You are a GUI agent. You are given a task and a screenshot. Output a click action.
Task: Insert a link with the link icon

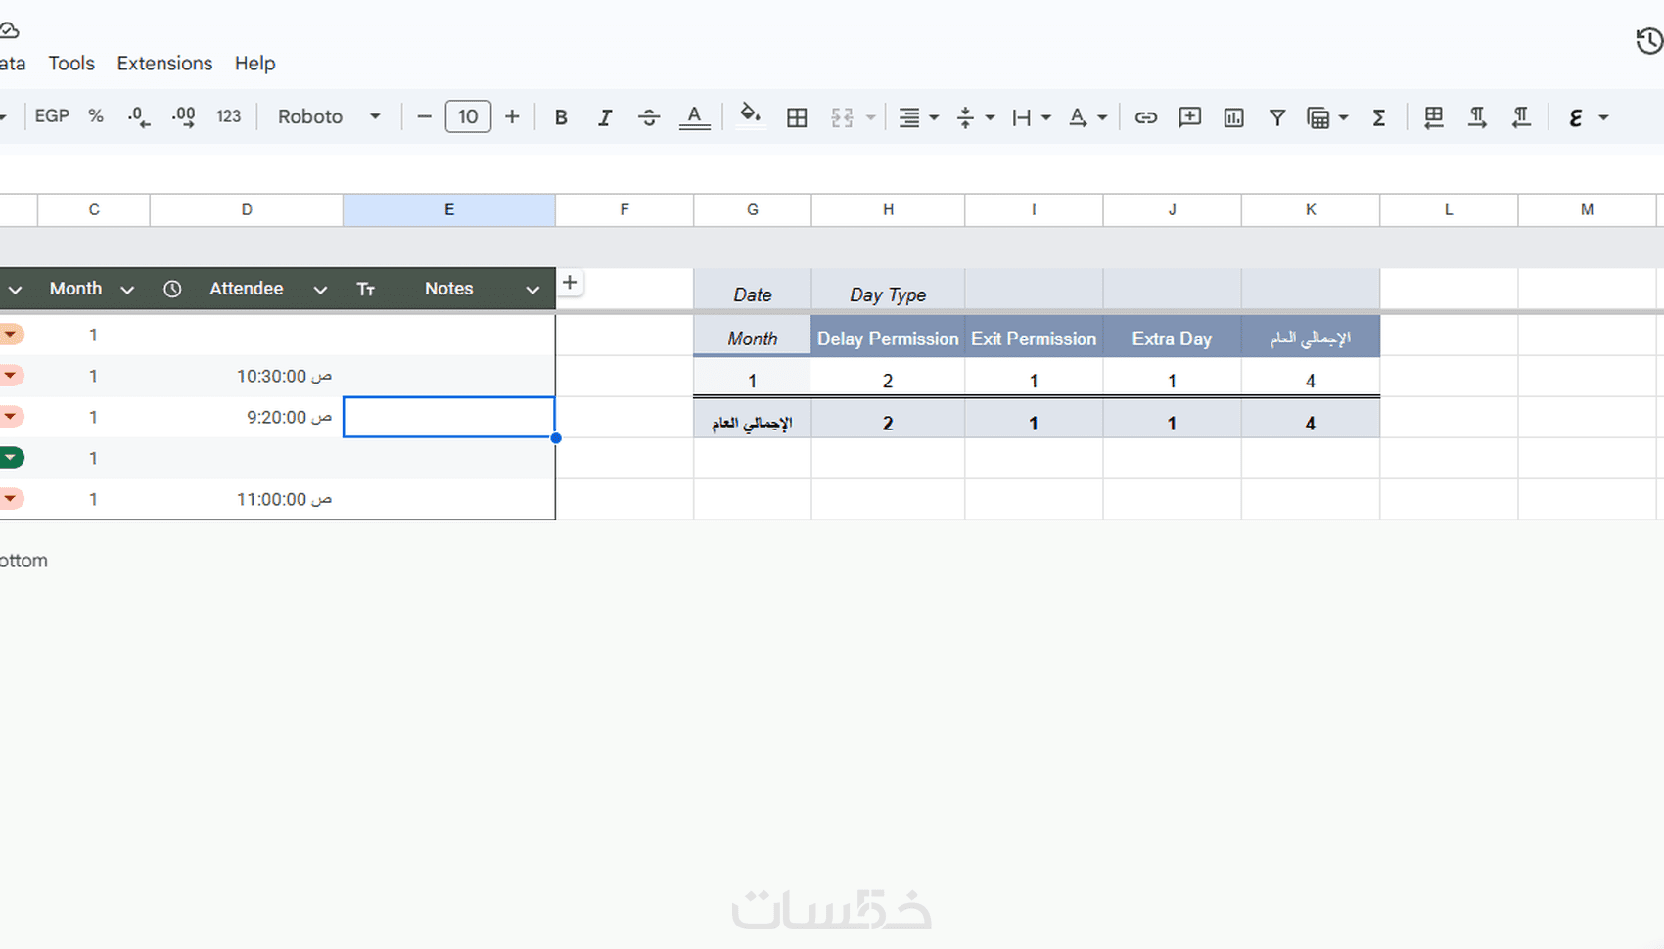coord(1145,117)
